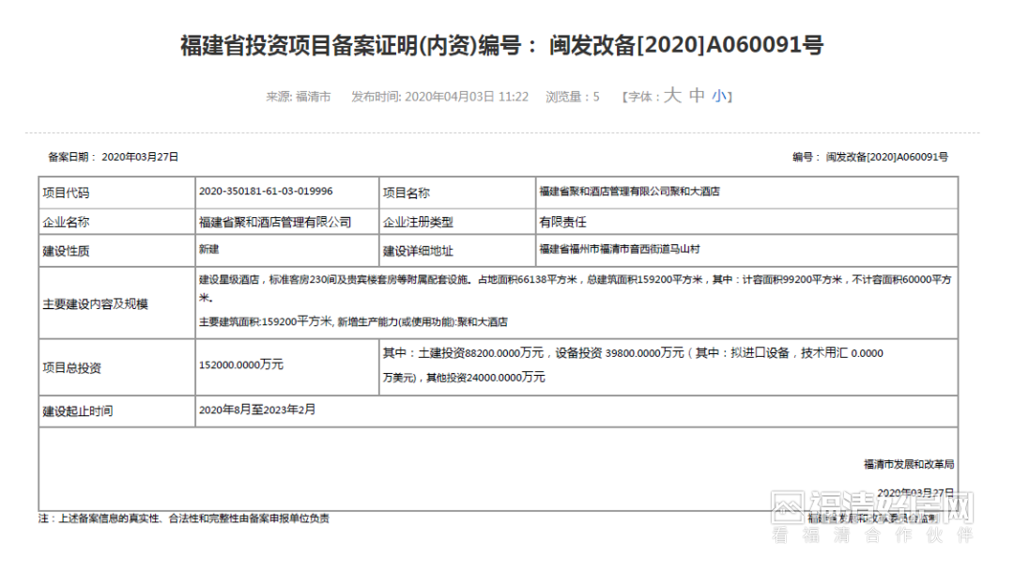This screenshot has width=1014, height=574.
Task: Click the filing date 备案日期：2020年03月27日
Action: [114, 157]
